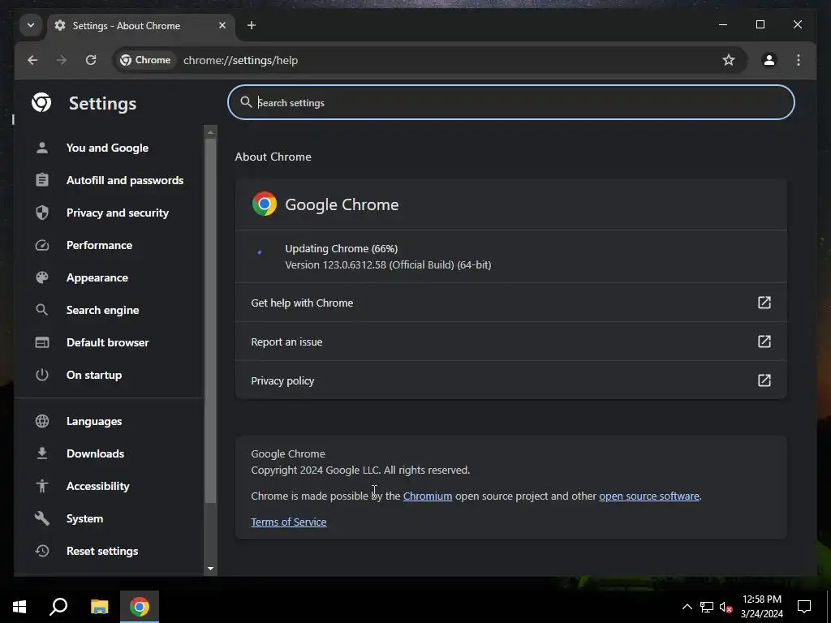Click the Get help with Chrome row

click(x=511, y=303)
